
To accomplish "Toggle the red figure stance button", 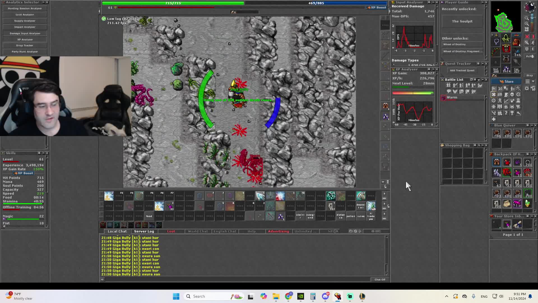I will [533, 36].
